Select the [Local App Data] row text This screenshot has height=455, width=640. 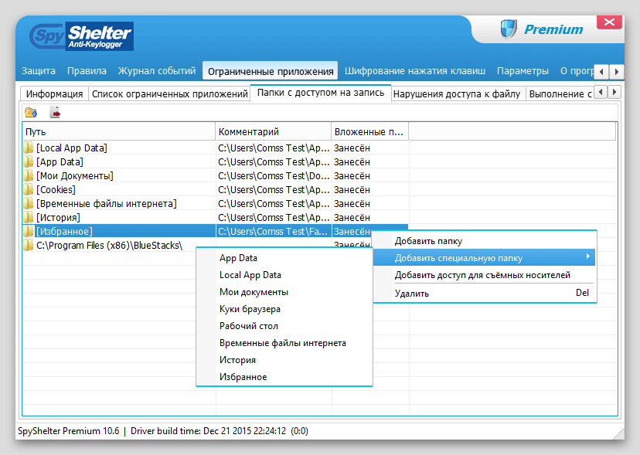coord(71,148)
